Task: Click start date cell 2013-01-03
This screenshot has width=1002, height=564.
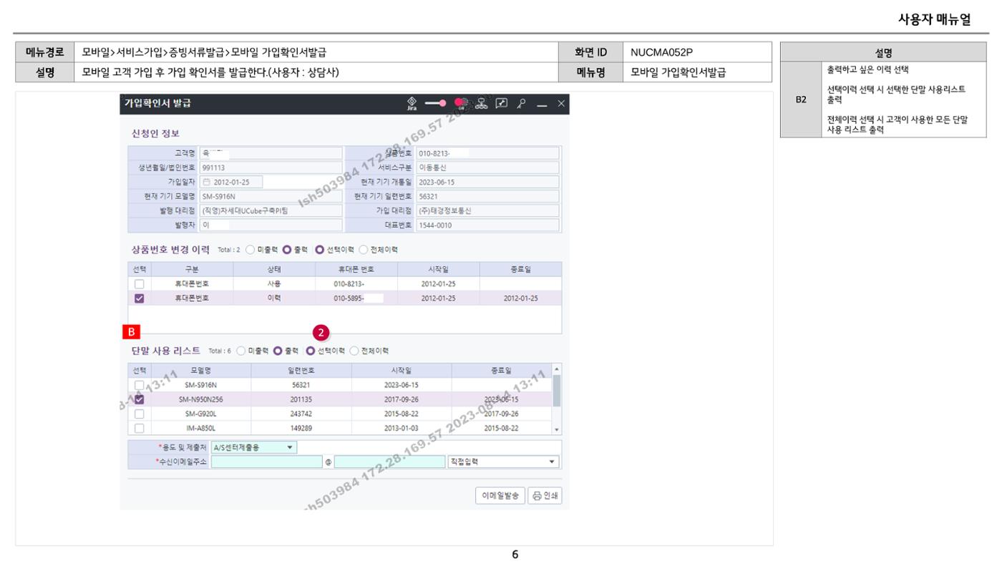Action: 400,428
